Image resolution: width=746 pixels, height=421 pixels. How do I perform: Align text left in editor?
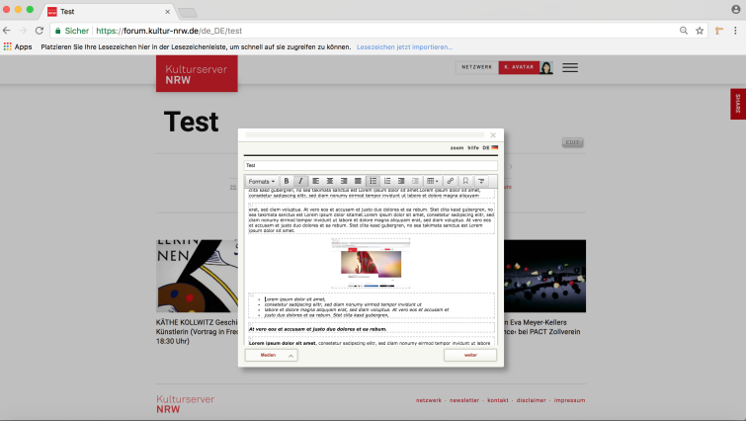316,181
